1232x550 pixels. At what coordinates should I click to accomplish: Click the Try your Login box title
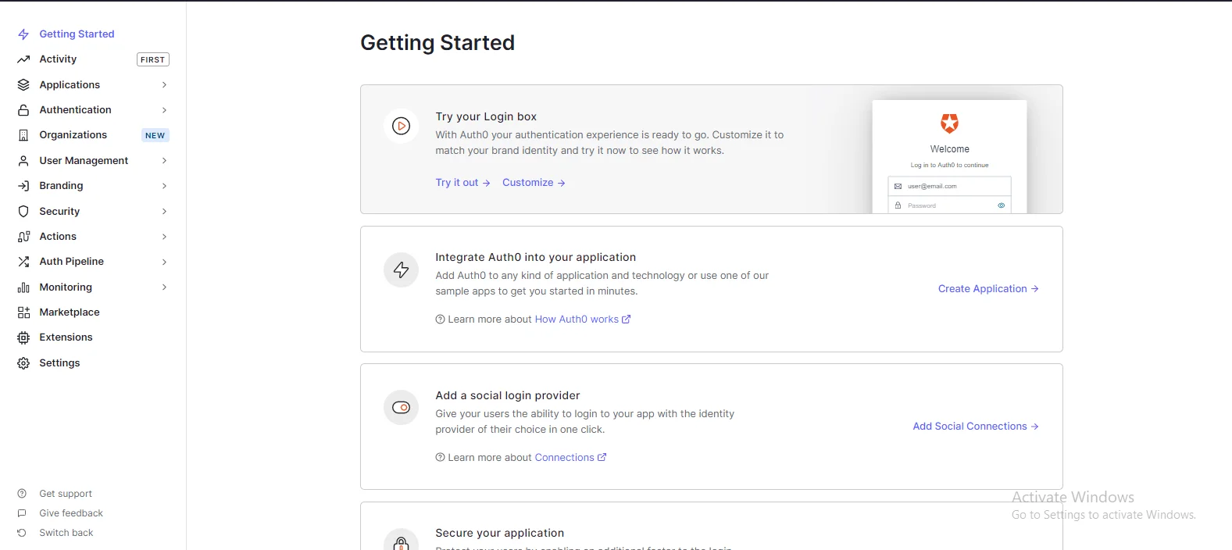coord(486,116)
